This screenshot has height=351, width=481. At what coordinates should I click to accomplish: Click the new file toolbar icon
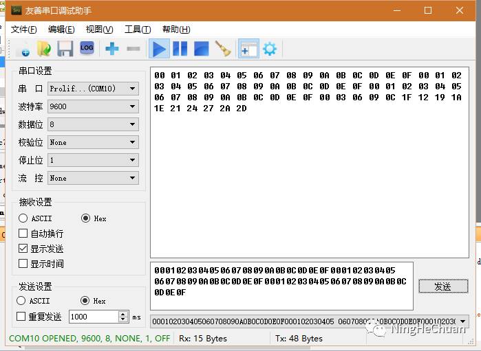tap(23, 49)
